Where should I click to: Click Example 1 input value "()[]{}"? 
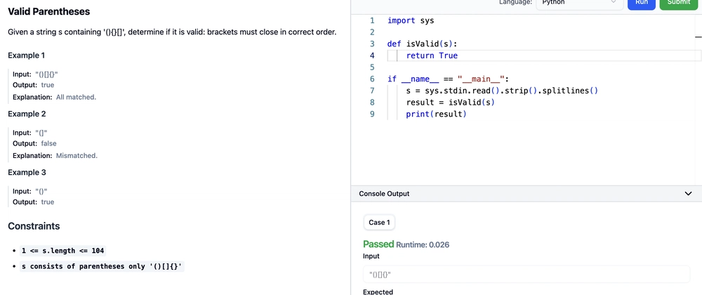[46, 74]
